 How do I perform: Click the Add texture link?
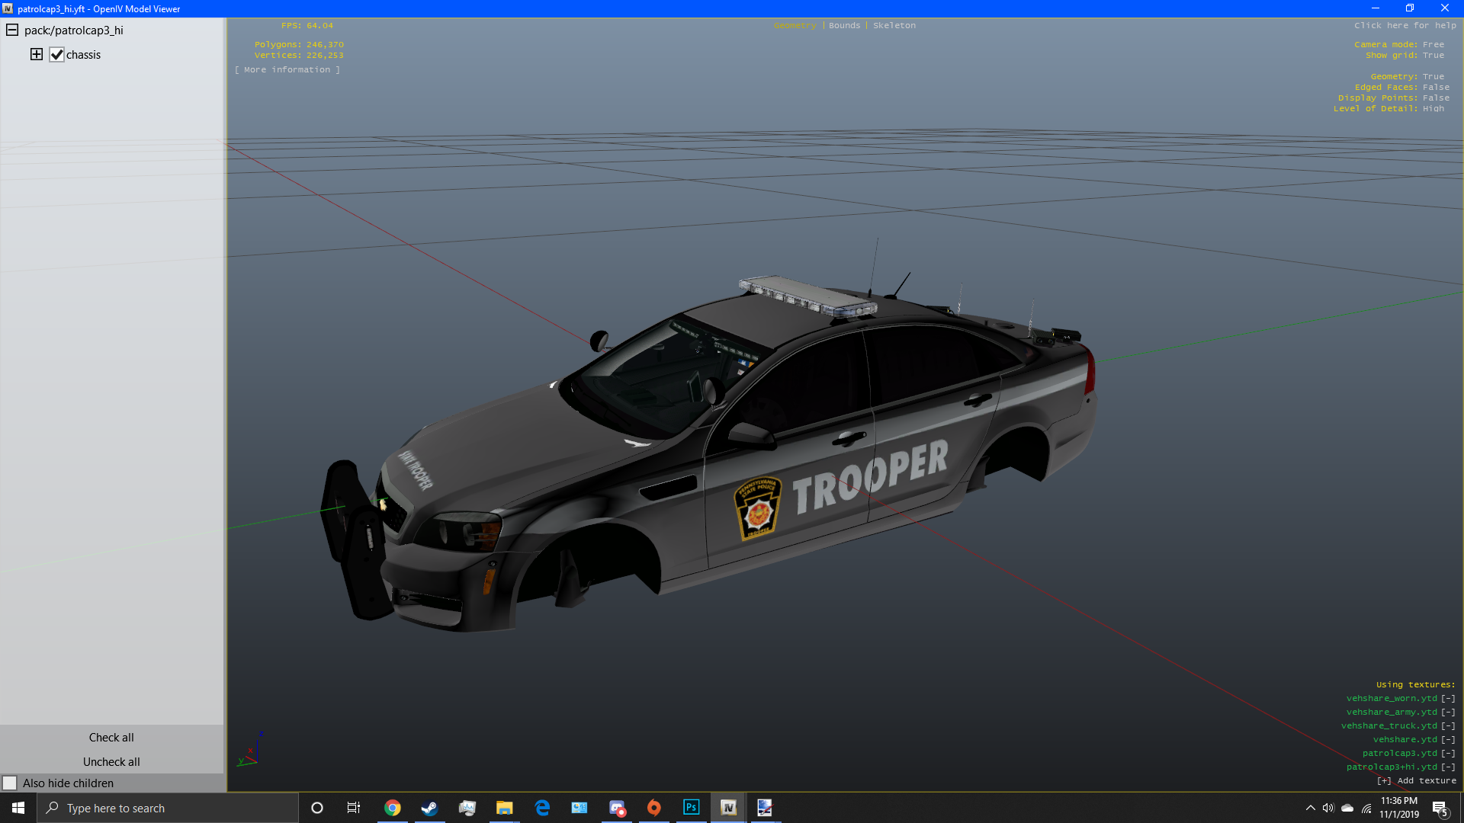point(1416,780)
